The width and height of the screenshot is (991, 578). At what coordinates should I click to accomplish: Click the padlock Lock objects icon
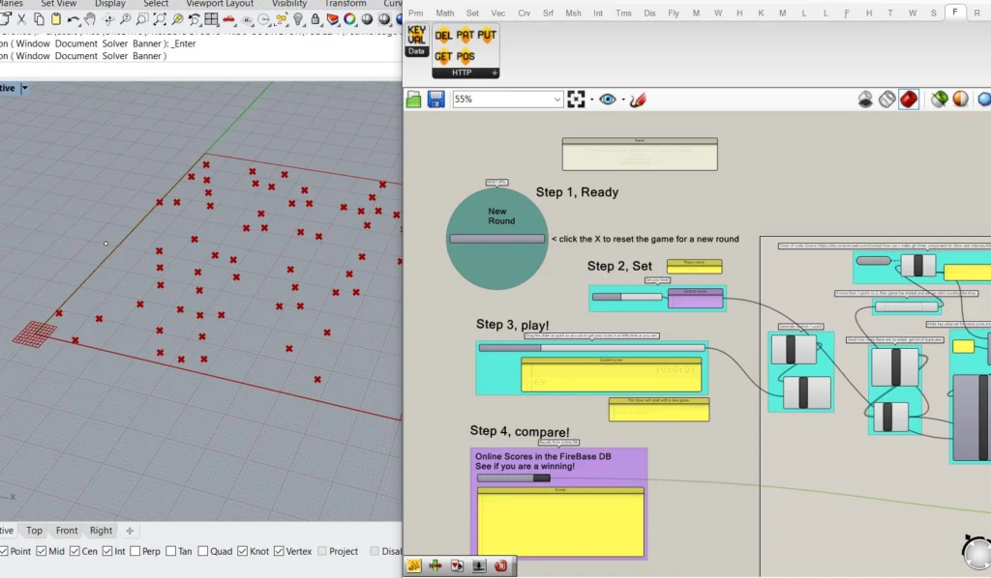click(x=315, y=19)
